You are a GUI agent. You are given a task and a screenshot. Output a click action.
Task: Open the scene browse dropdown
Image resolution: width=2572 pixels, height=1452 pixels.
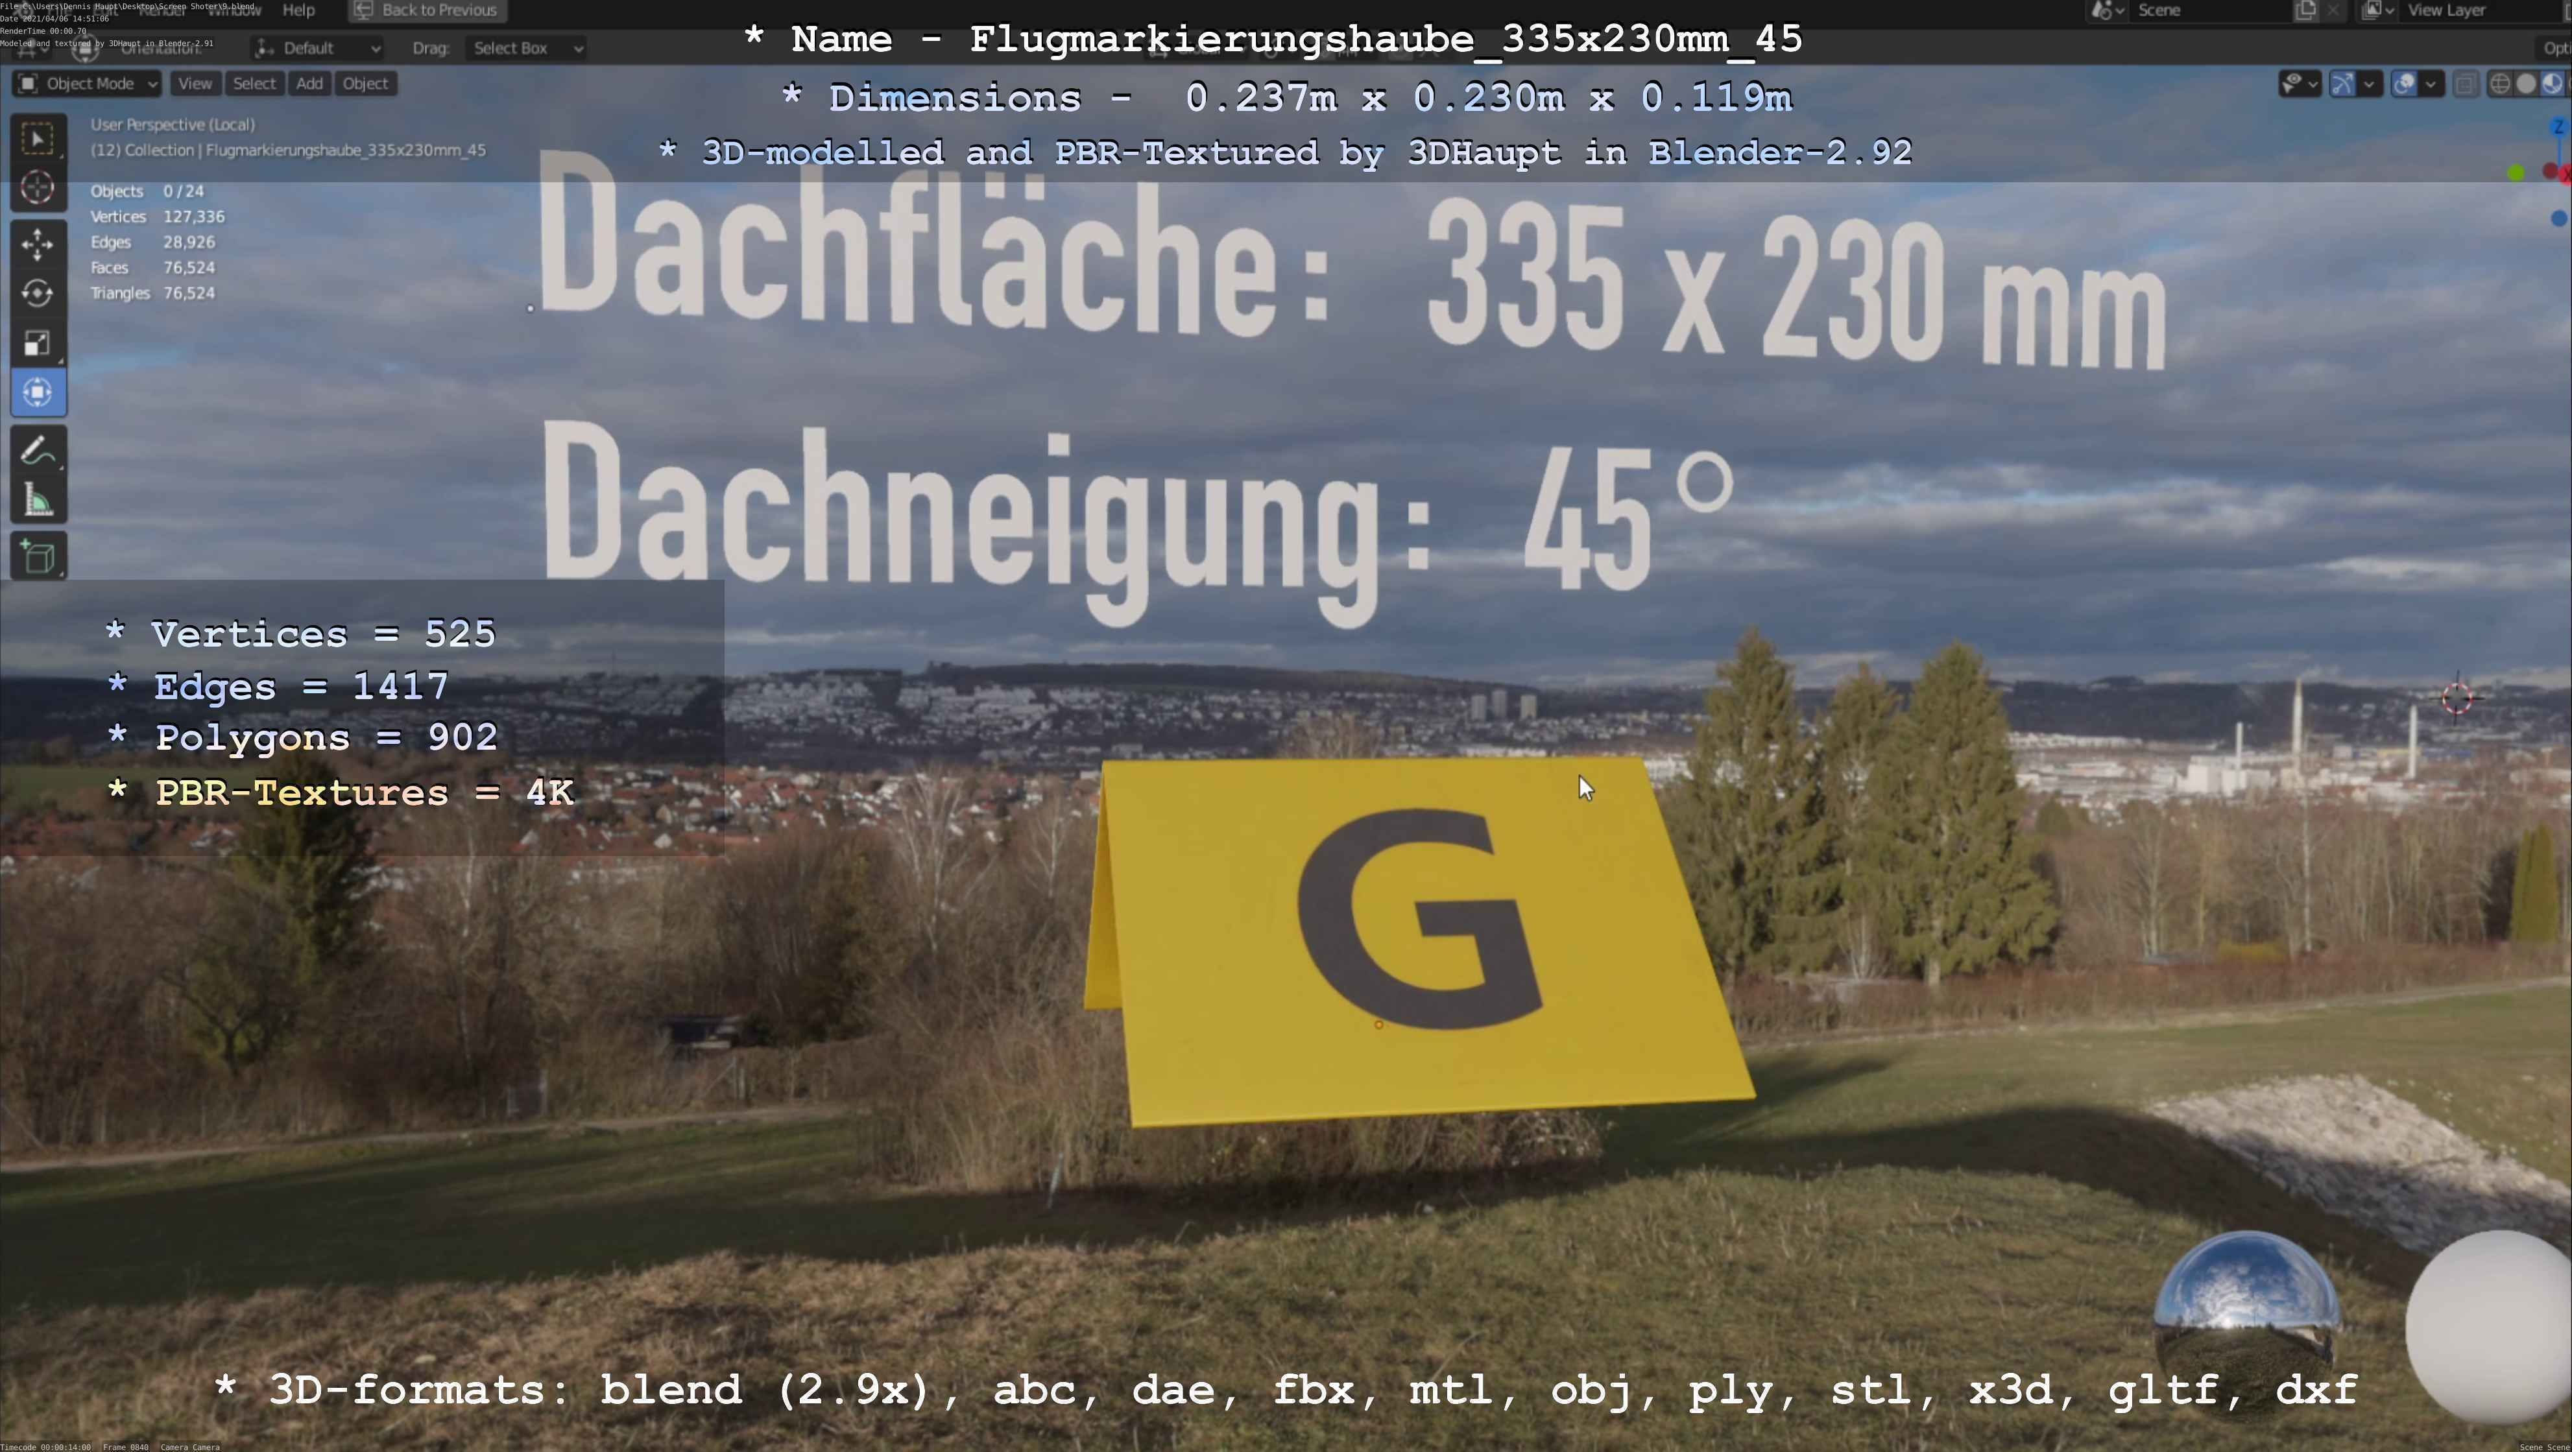(x=2107, y=10)
